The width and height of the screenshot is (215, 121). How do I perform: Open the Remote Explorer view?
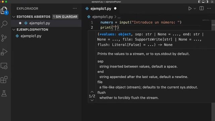click(4, 66)
